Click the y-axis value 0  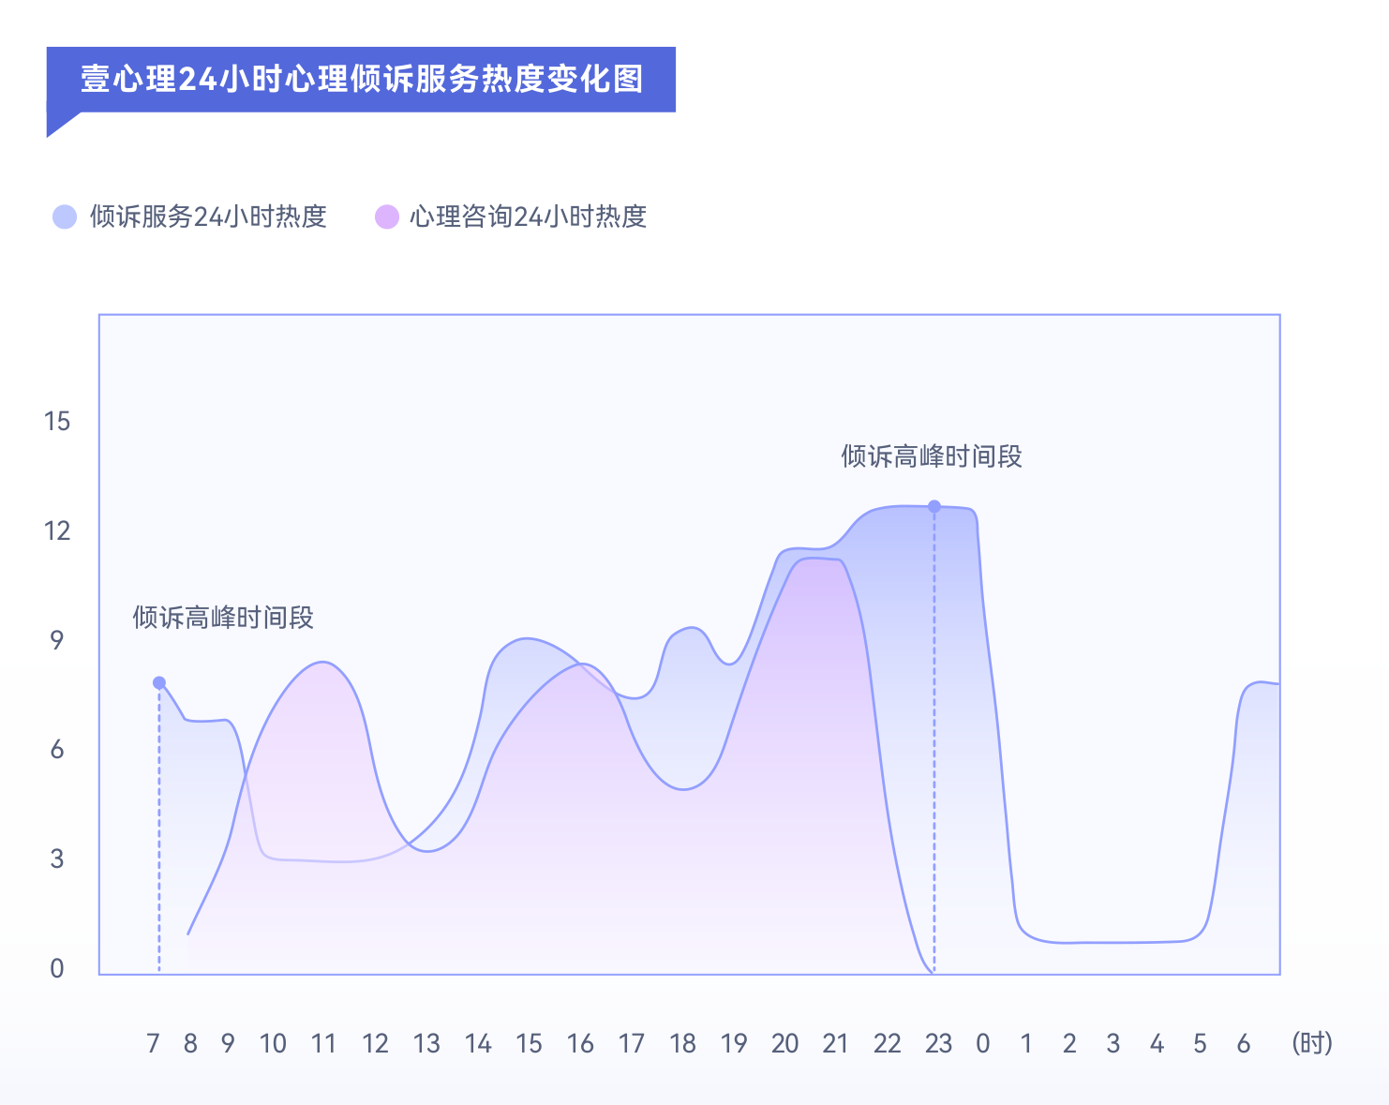click(57, 968)
